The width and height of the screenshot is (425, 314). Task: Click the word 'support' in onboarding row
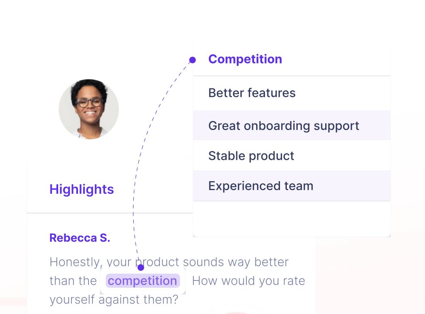[x=336, y=126]
